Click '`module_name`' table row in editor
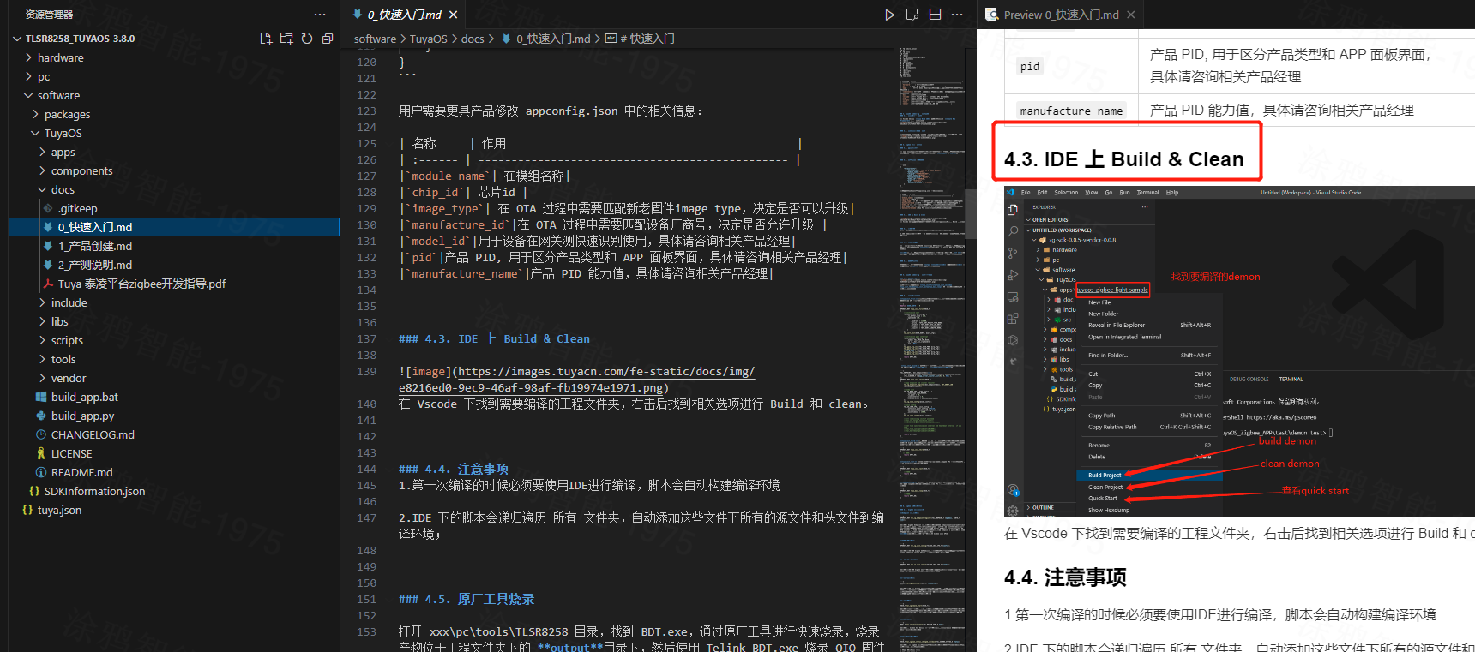1475x652 pixels. [485, 176]
